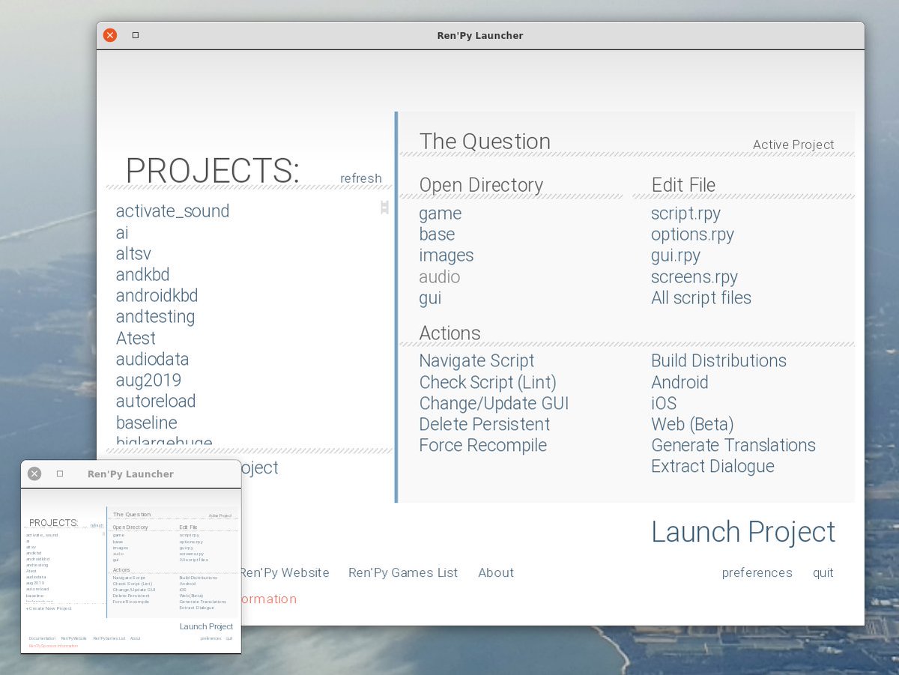Open the game directory in large window

440,214
